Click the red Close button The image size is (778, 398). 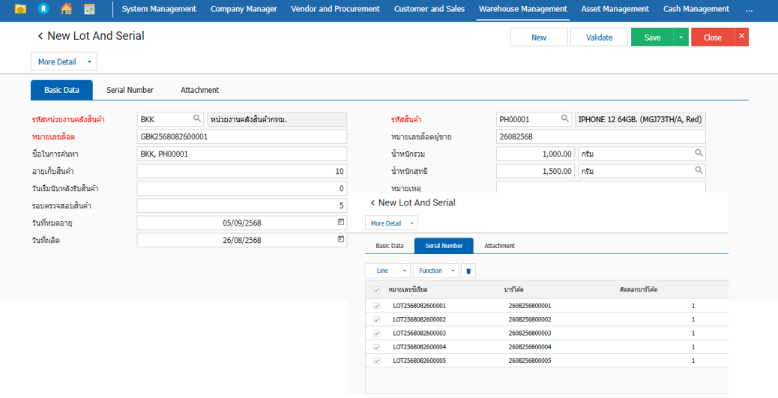[712, 37]
